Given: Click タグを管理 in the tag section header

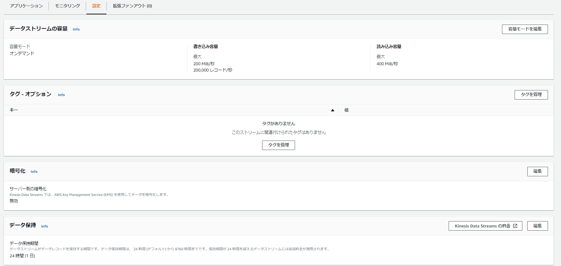Looking at the screenshot, I should click(x=531, y=95).
